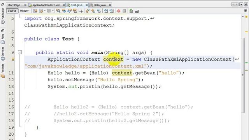The image size is (249, 140).
Task: Click the word 'Test' class name
Action: [68, 39]
